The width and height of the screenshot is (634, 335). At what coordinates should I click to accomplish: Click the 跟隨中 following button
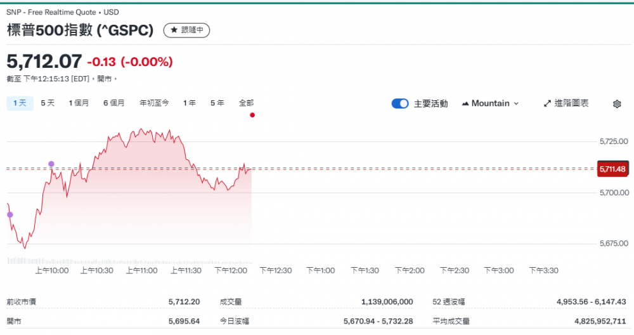(186, 30)
